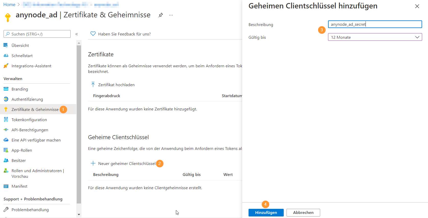Viewport: 428px width, 218px height.
Task: Click the feedback heart icon
Action: [x=93, y=34]
